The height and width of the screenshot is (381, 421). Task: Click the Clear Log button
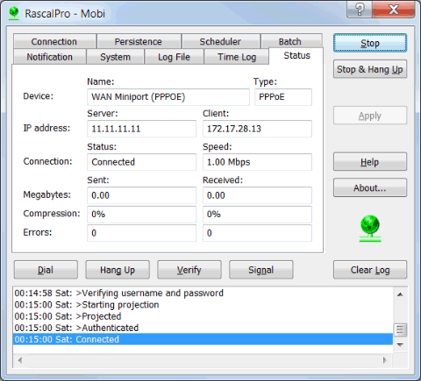pyautogui.click(x=370, y=270)
